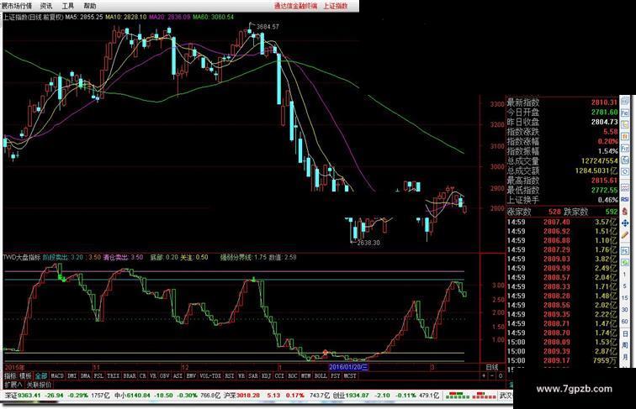Click the dollar sign sidebar icon
Screen dimensions: 636x409
[x=625, y=211]
